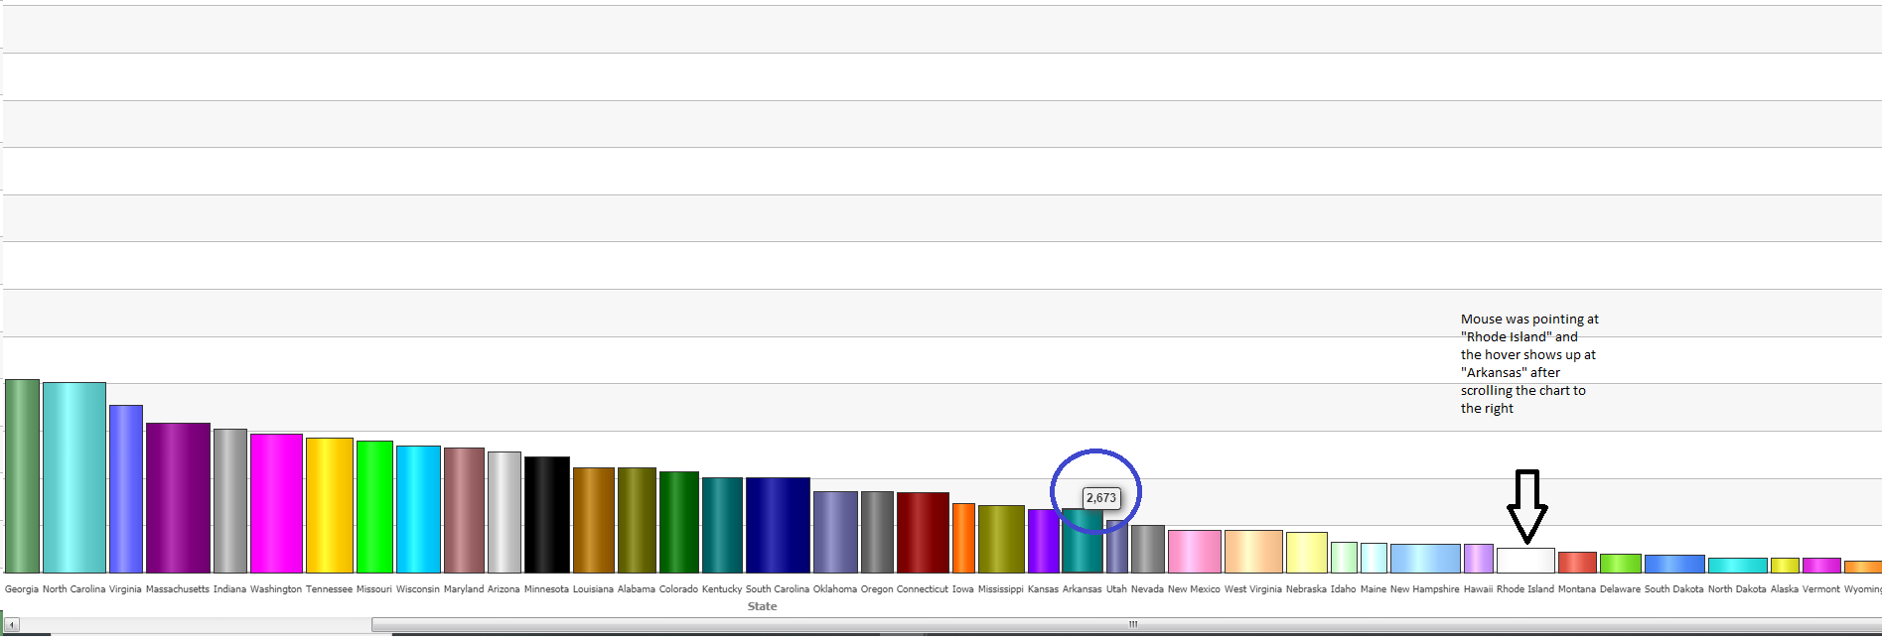Click the teal Arkansas bar
Image resolution: width=1882 pixels, height=643 pixels.
click(1082, 546)
